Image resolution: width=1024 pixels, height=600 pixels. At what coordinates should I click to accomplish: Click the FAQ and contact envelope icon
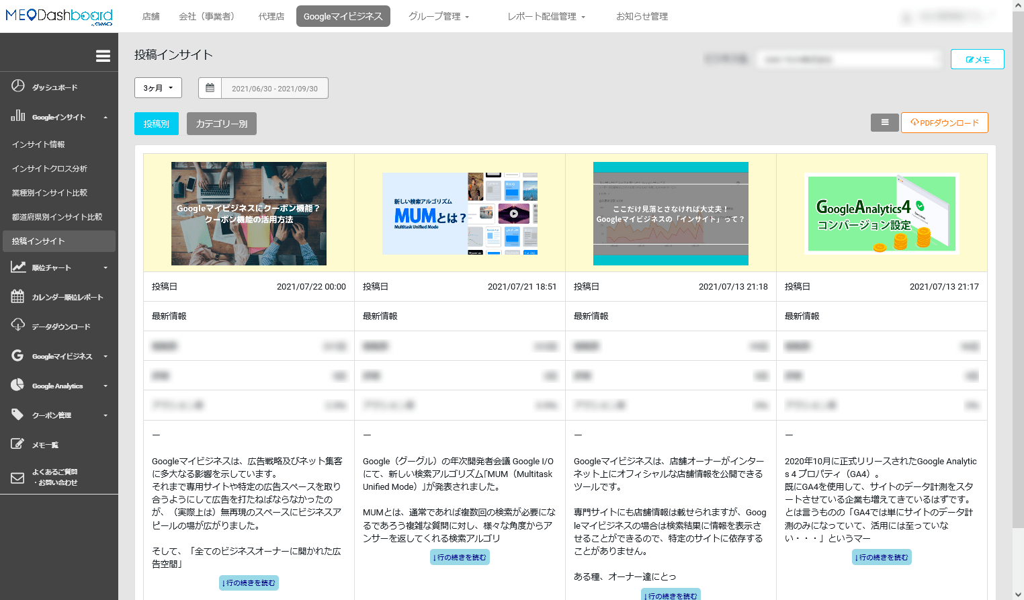[x=18, y=478]
